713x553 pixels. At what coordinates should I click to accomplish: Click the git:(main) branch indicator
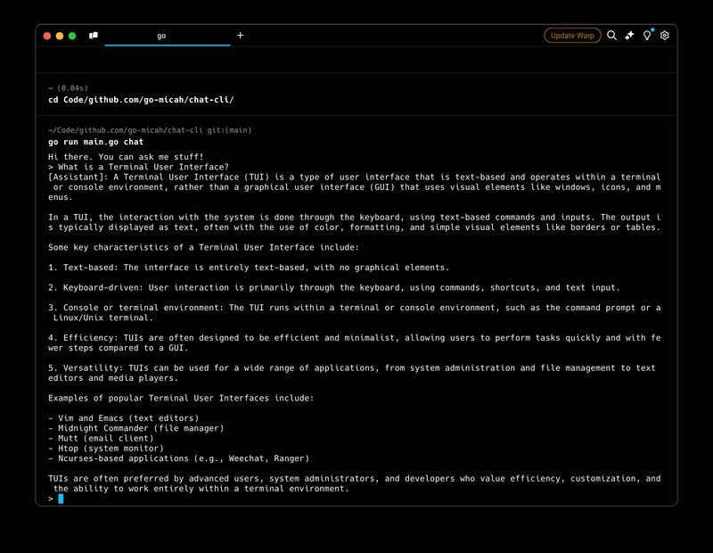[230, 129]
